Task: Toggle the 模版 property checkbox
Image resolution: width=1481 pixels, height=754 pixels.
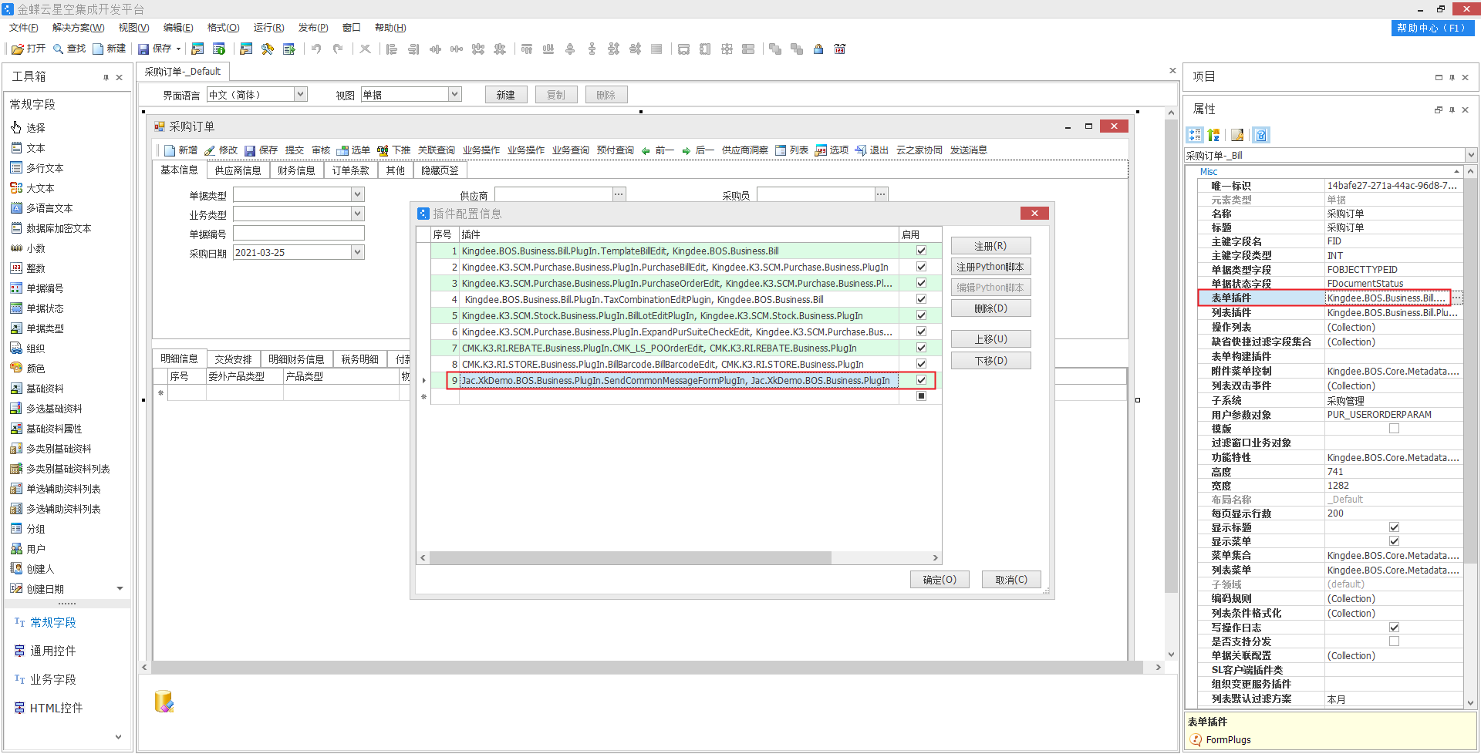Action: click(x=1394, y=429)
